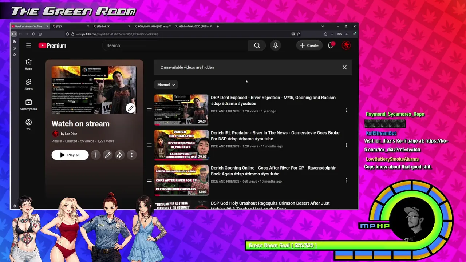This screenshot has height=262, width=466.
Task: Grab reorder handle of Derich Gooning Online
Action: tap(149, 180)
